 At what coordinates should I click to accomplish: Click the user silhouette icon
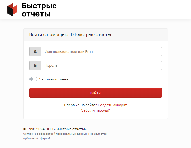35,52
